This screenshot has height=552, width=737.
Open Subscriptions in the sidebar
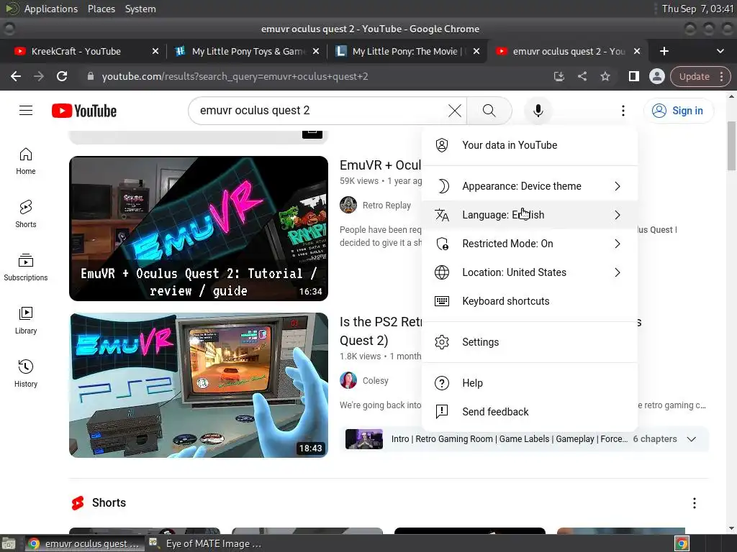(x=26, y=267)
